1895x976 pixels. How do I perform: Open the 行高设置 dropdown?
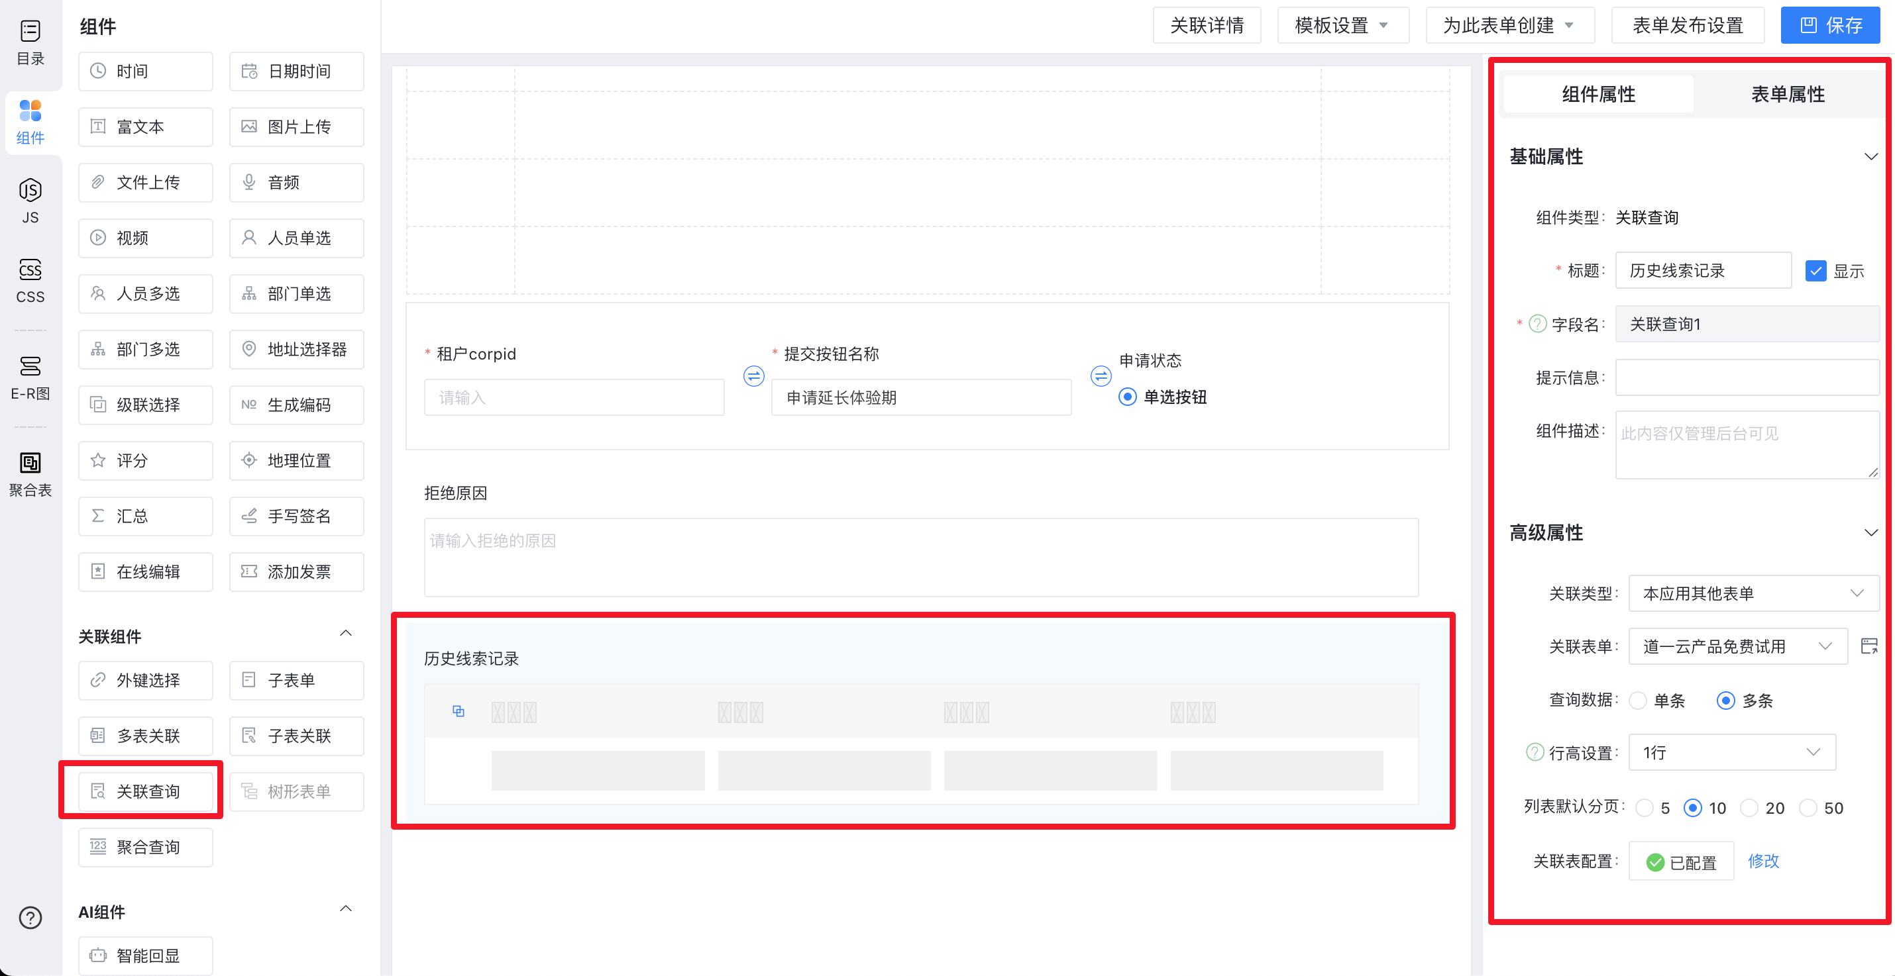(1731, 752)
